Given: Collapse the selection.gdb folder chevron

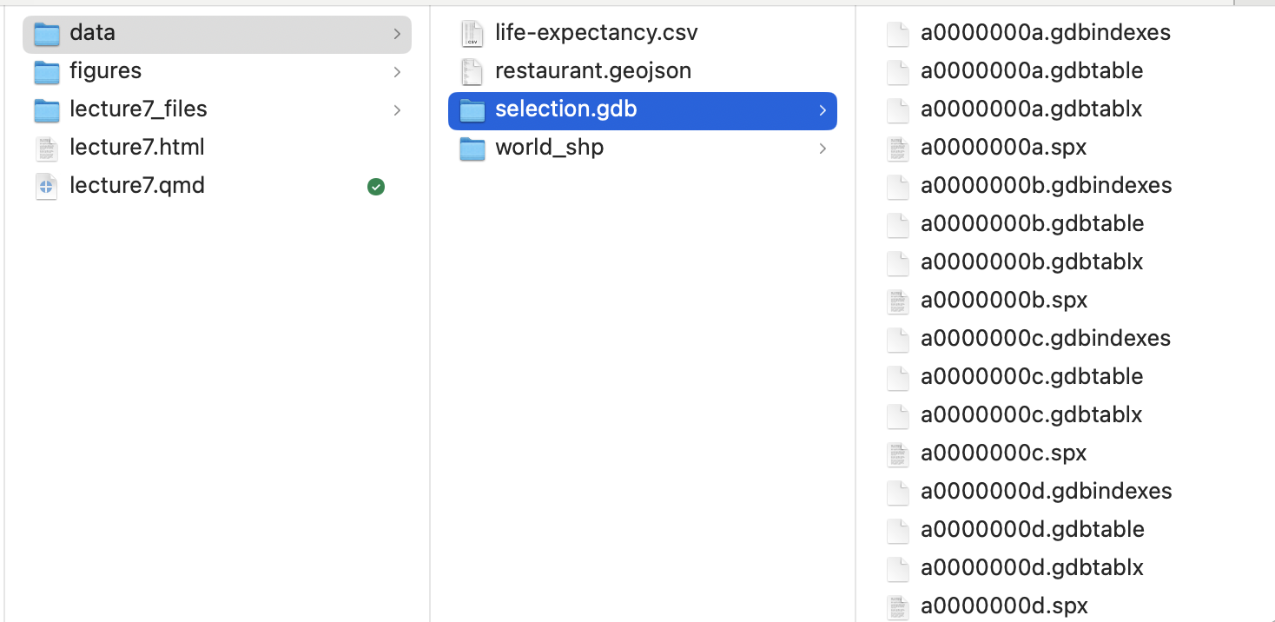Looking at the screenshot, I should 822,110.
